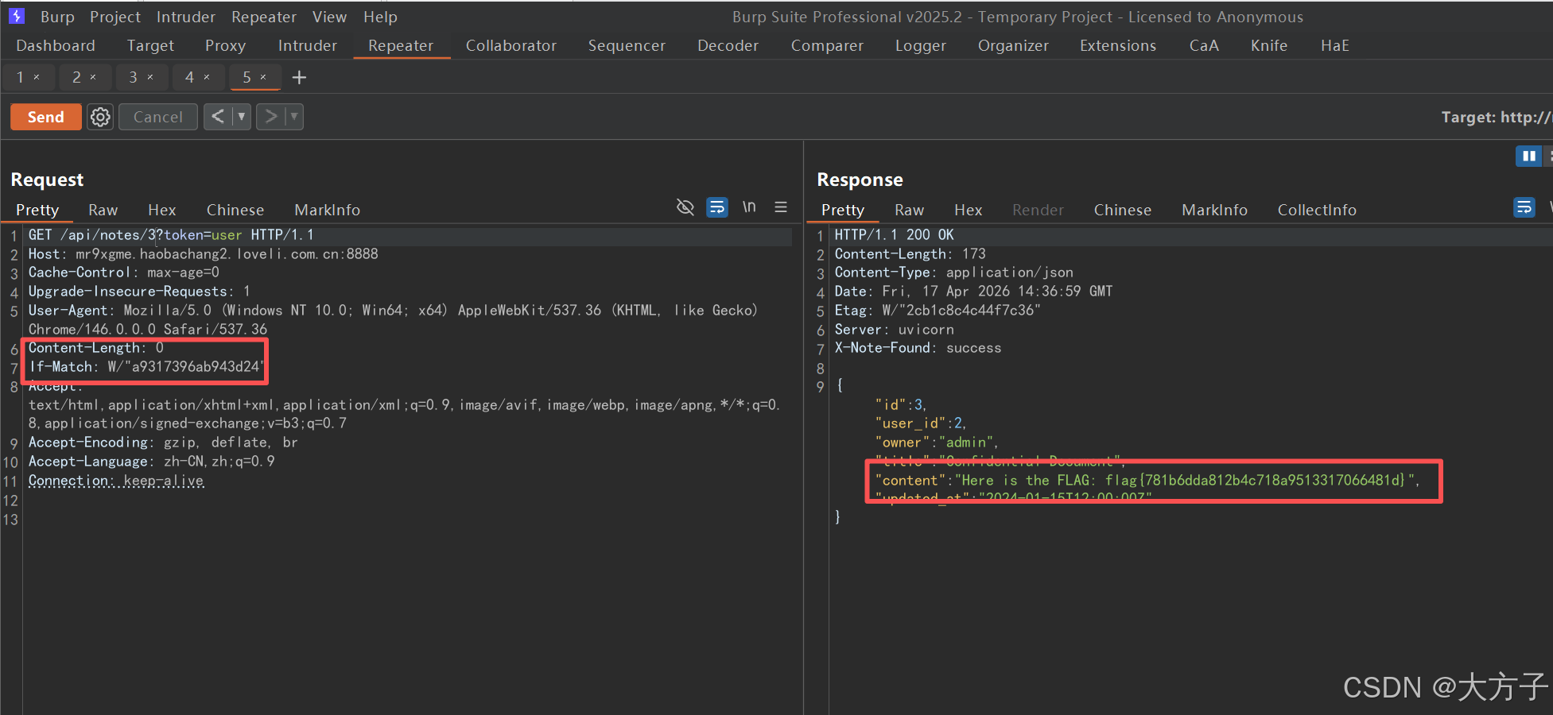Image resolution: width=1553 pixels, height=715 pixels.
Task: Select Pretty view in Response panel
Action: click(x=843, y=210)
